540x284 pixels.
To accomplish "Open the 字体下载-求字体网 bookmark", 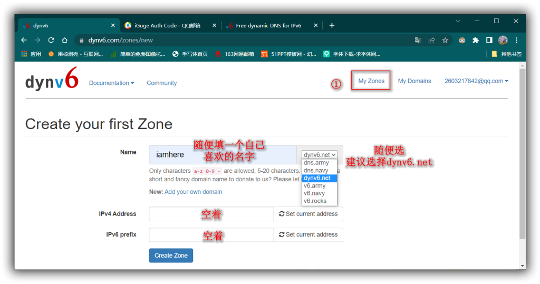I will 352,54.
